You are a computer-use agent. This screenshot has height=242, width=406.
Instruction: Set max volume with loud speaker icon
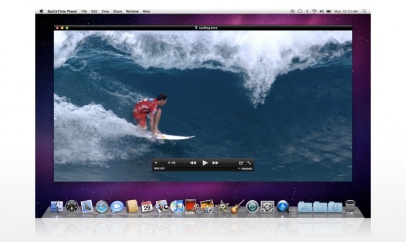coord(174,163)
